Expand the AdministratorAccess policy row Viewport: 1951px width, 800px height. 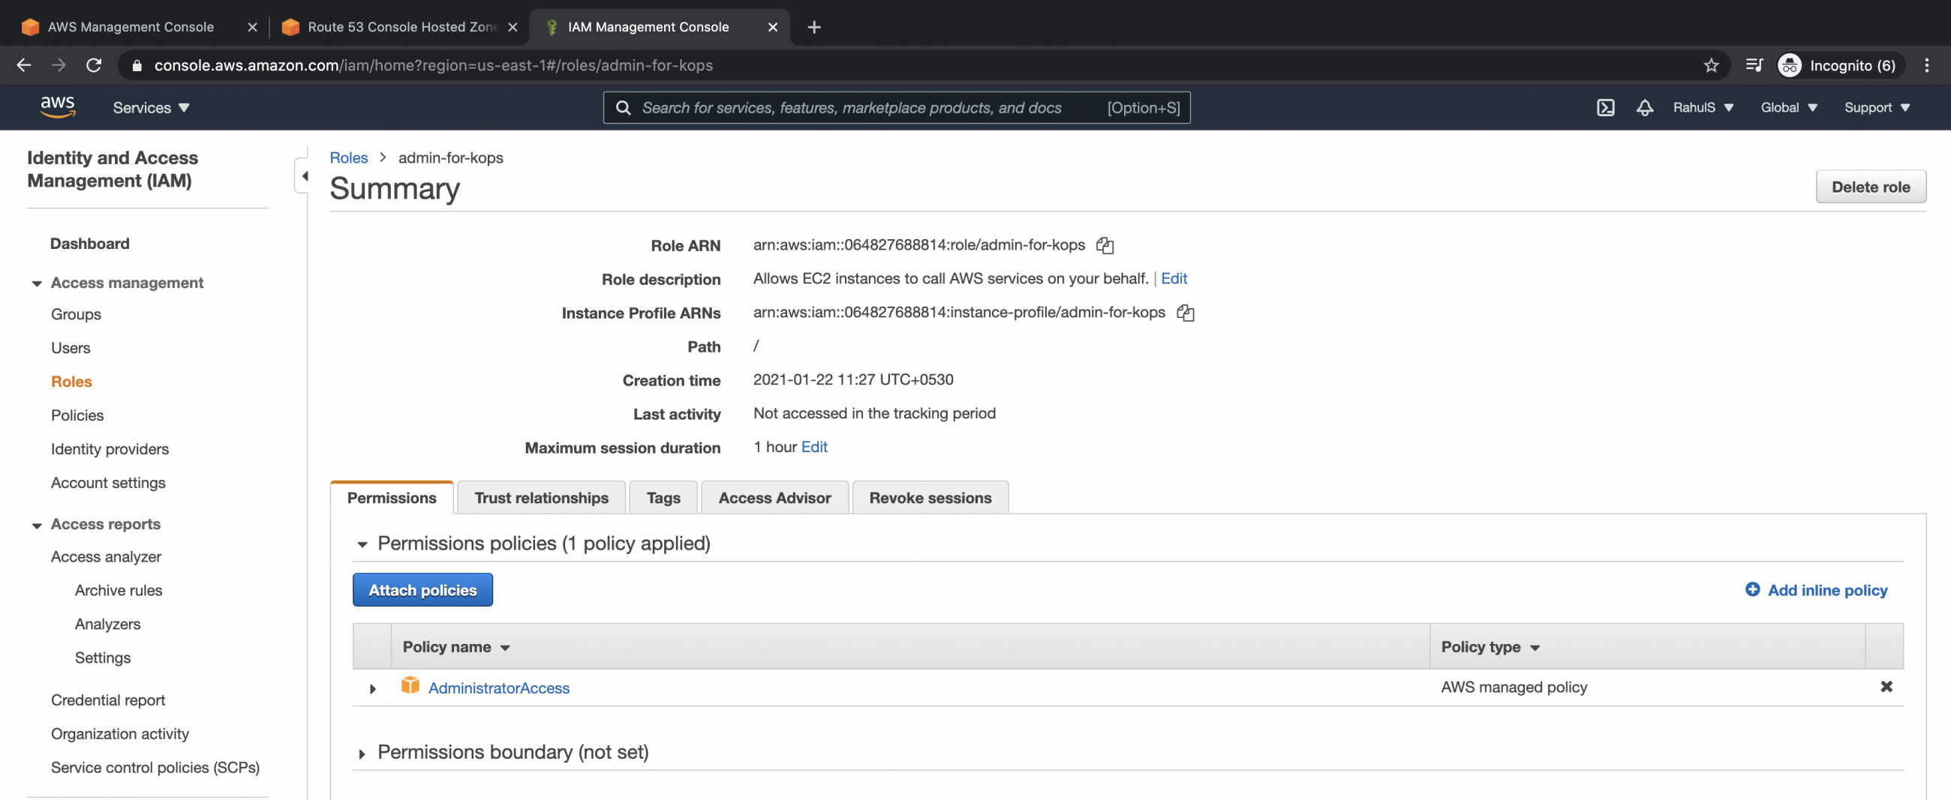pos(373,688)
